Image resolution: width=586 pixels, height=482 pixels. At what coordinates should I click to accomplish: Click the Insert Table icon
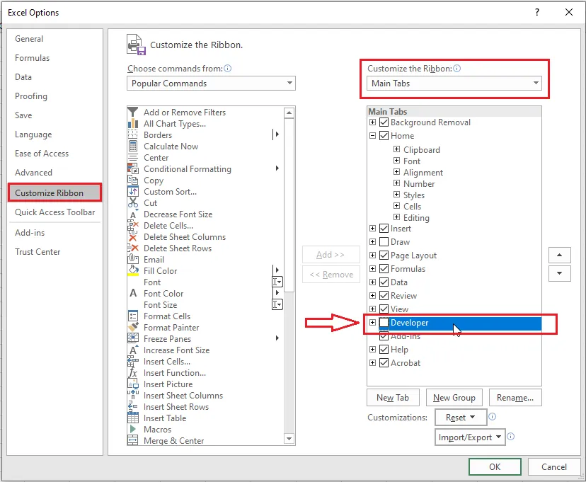[132, 418]
